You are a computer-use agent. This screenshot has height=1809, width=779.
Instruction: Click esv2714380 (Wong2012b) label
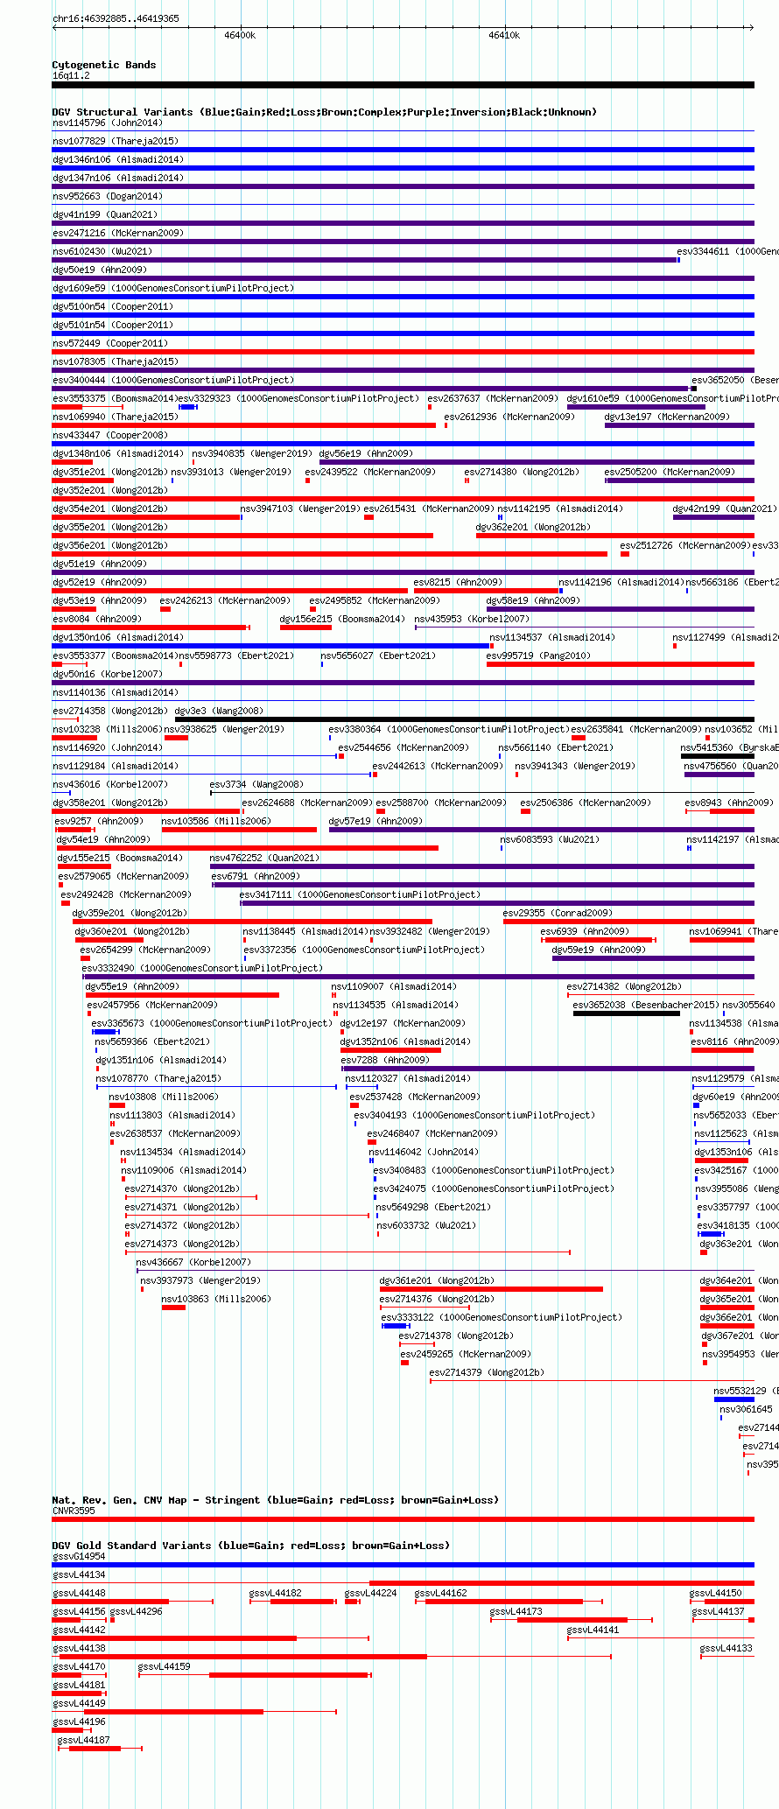(522, 472)
